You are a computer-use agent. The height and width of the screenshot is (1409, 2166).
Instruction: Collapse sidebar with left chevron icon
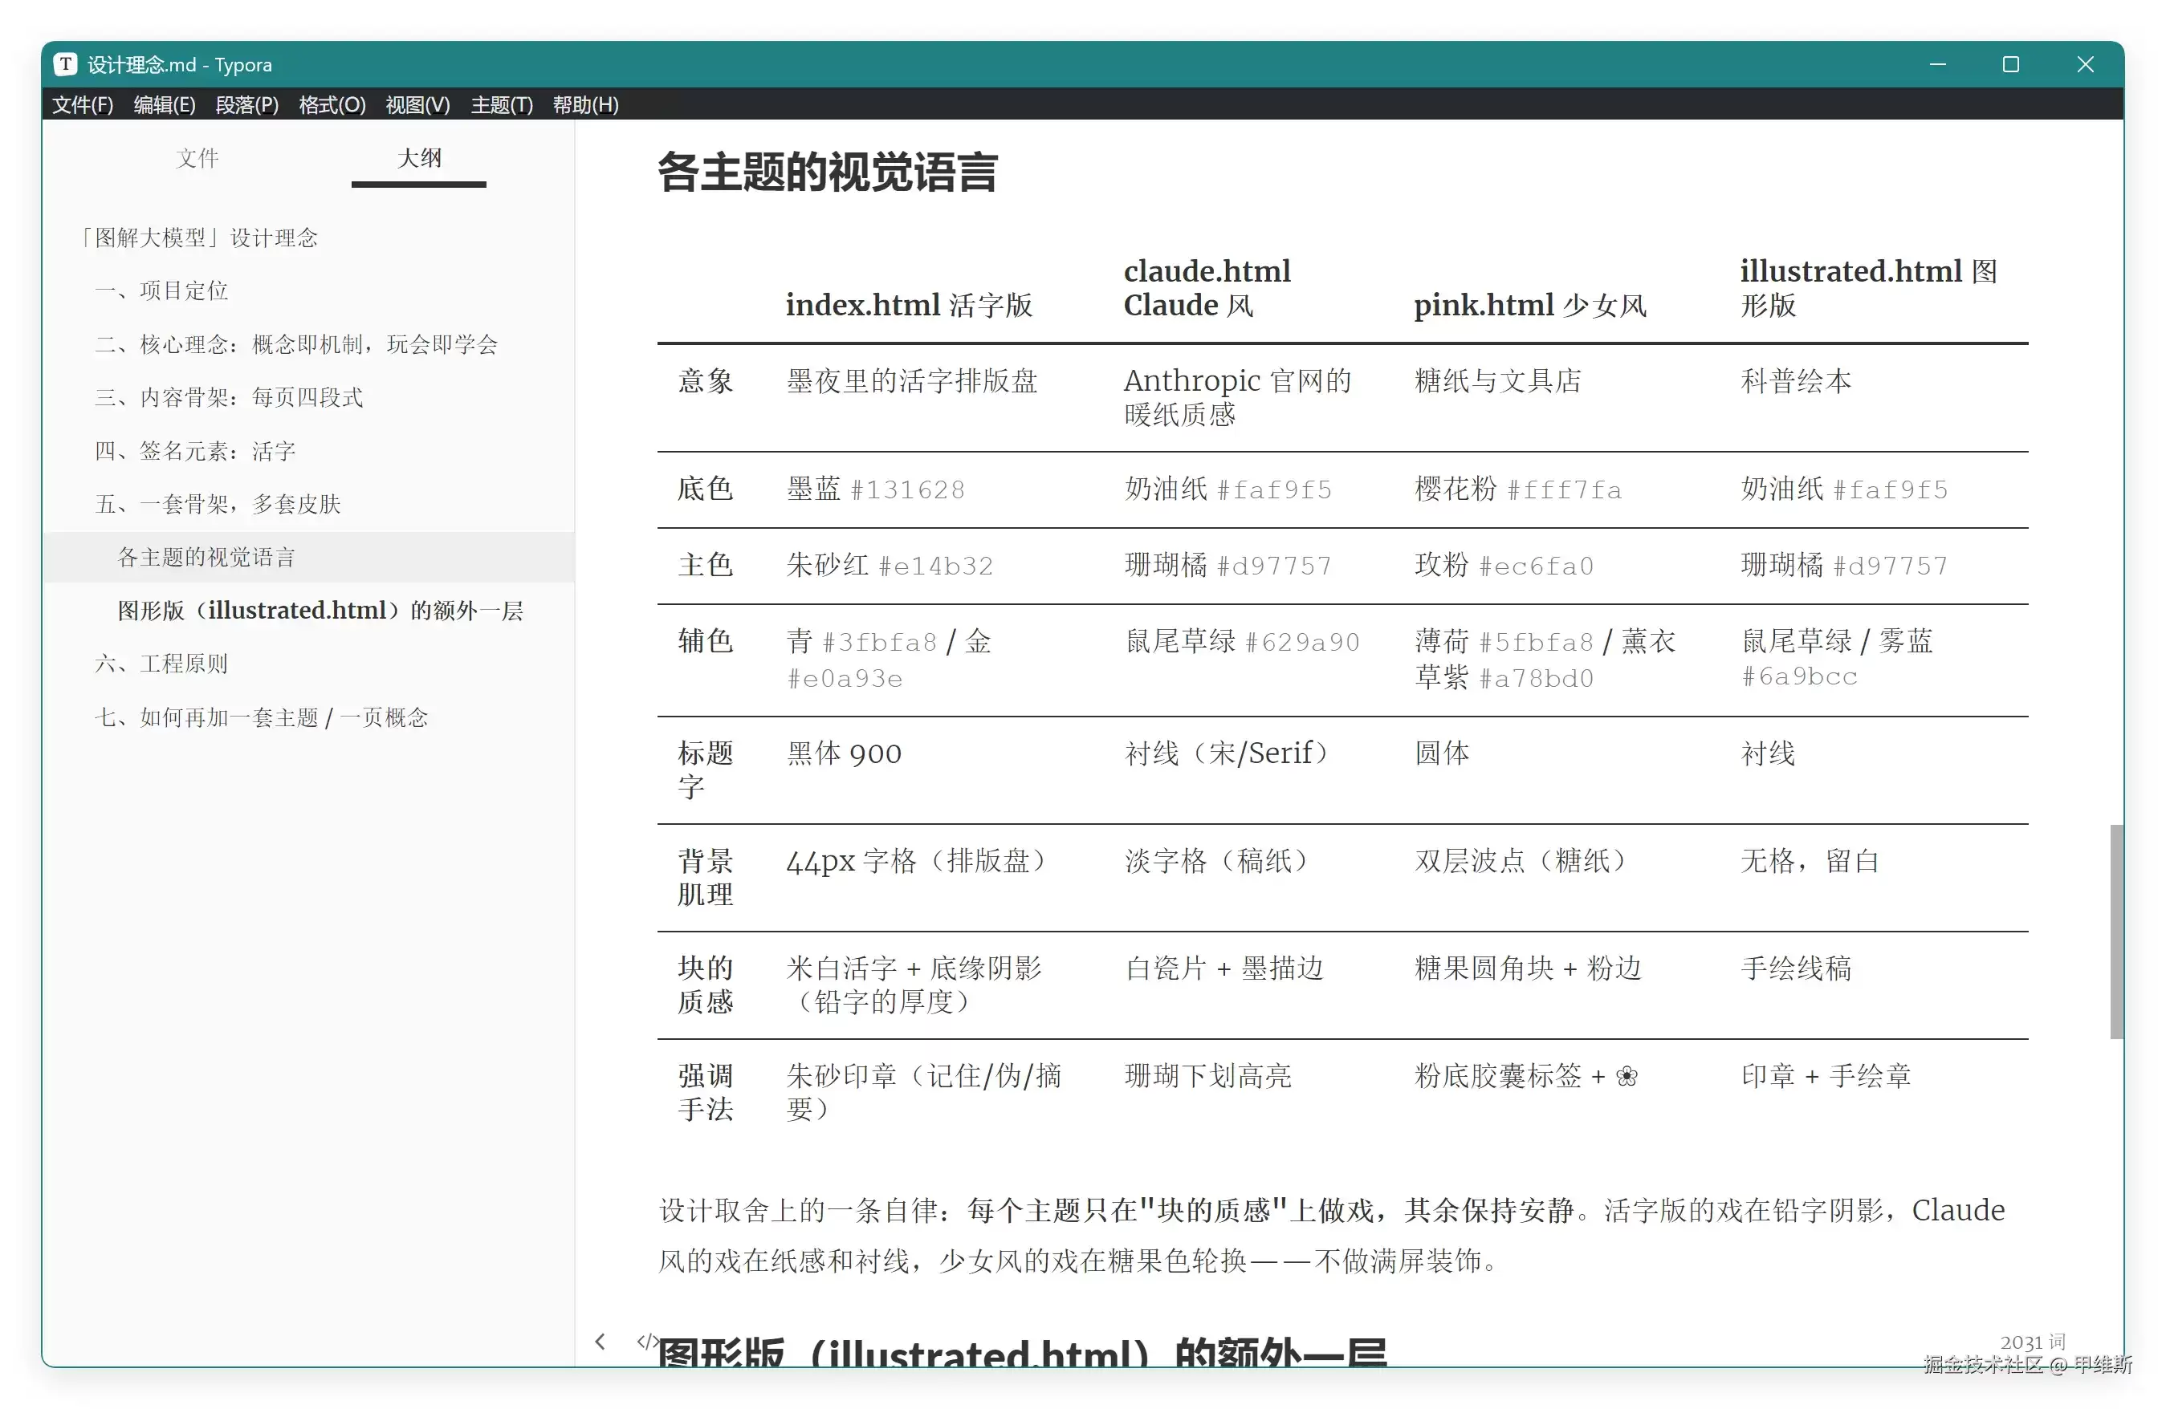tap(600, 1341)
